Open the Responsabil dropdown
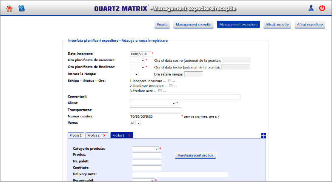332x182 pixels. pos(143,180)
